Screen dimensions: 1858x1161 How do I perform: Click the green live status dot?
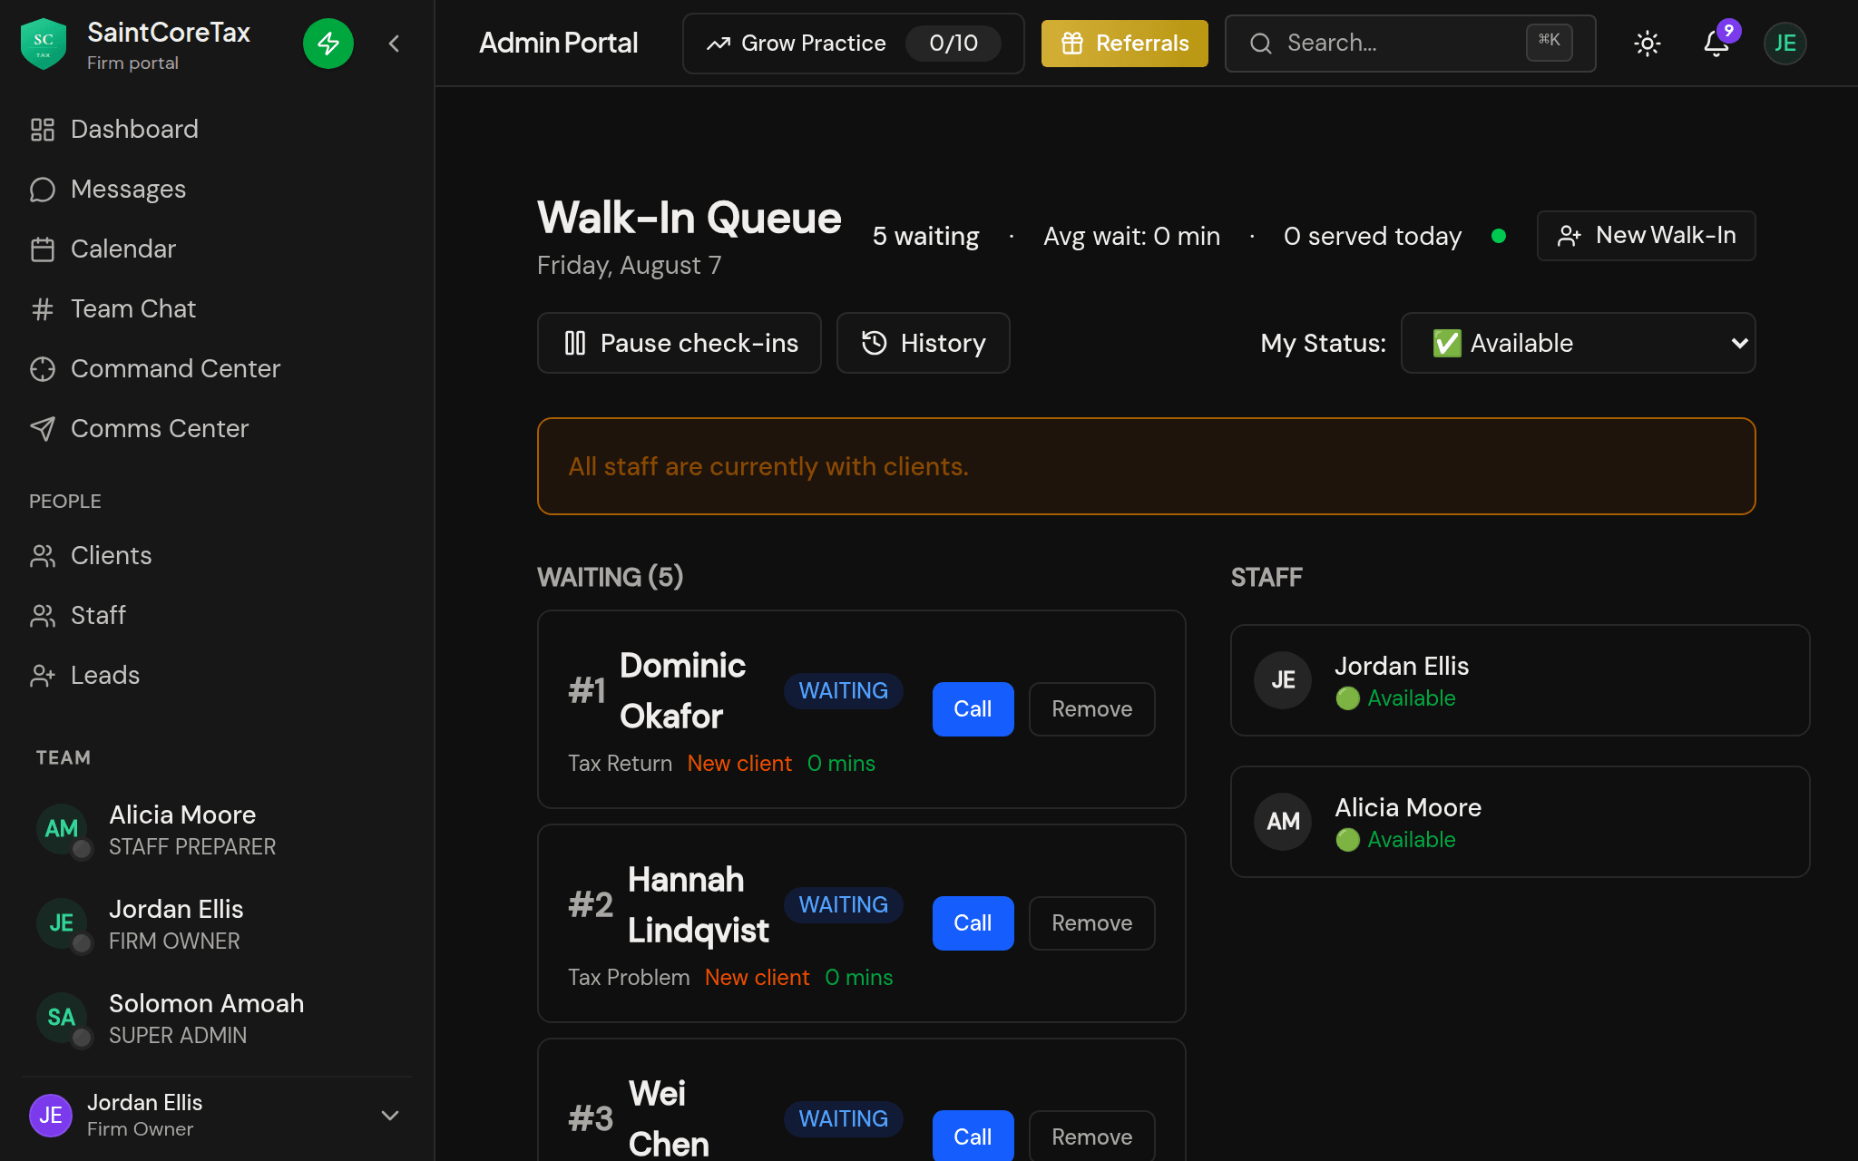click(x=1499, y=236)
